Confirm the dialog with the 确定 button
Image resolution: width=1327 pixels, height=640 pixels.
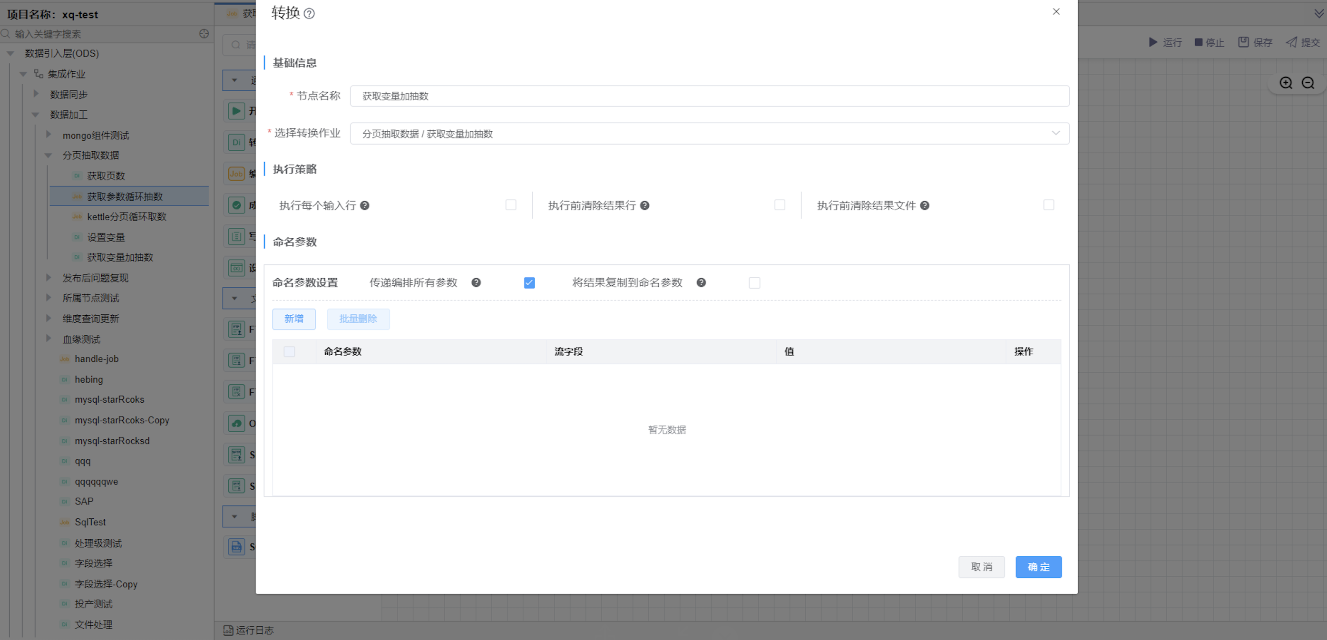[x=1038, y=567]
